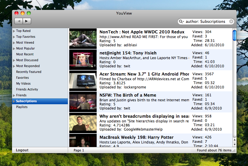Expand the Most Viewed category
The image size is (248, 166).
pyautogui.click(x=14, y=43)
